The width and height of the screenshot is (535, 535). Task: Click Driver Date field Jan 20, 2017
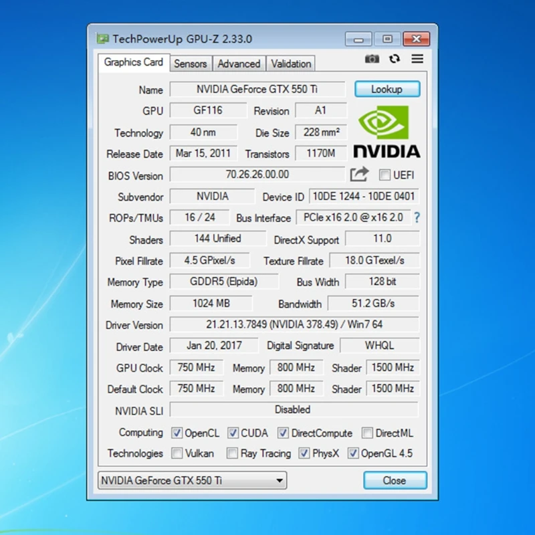coord(214,346)
